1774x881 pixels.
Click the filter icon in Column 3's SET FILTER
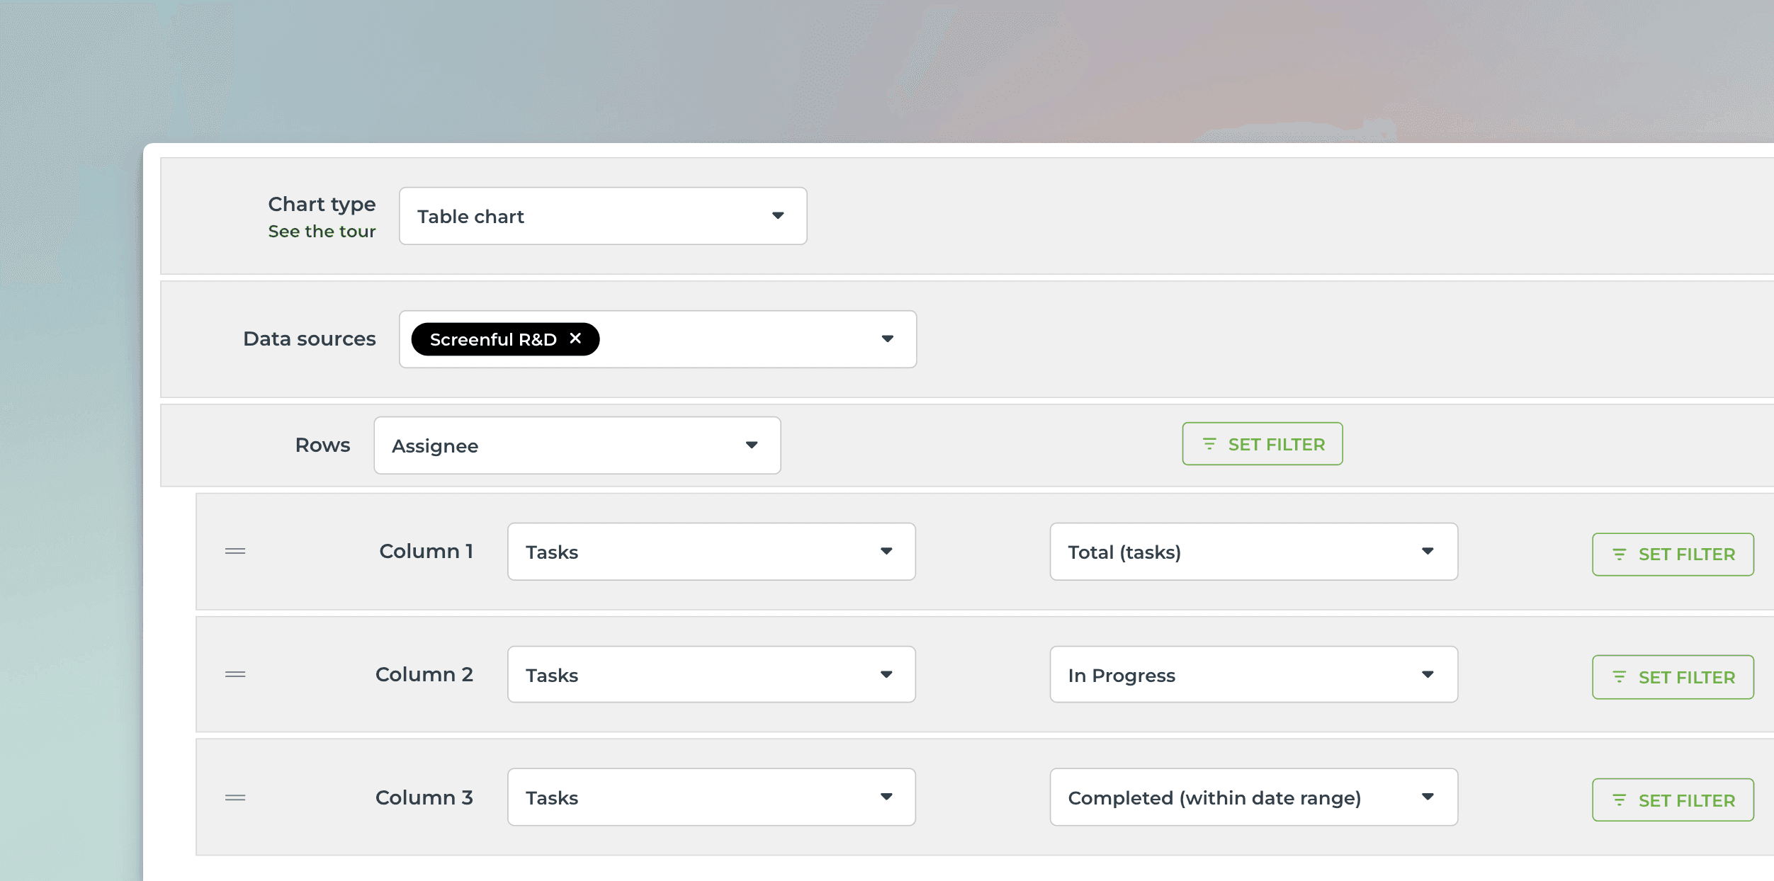pyautogui.click(x=1620, y=800)
